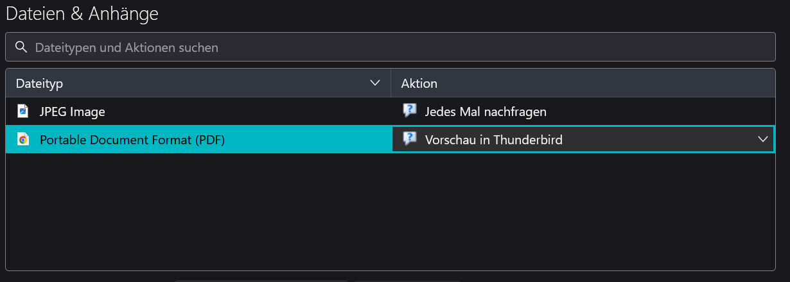Click the magnifier icon in search box
This screenshot has height=282, width=790.
[x=21, y=47]
